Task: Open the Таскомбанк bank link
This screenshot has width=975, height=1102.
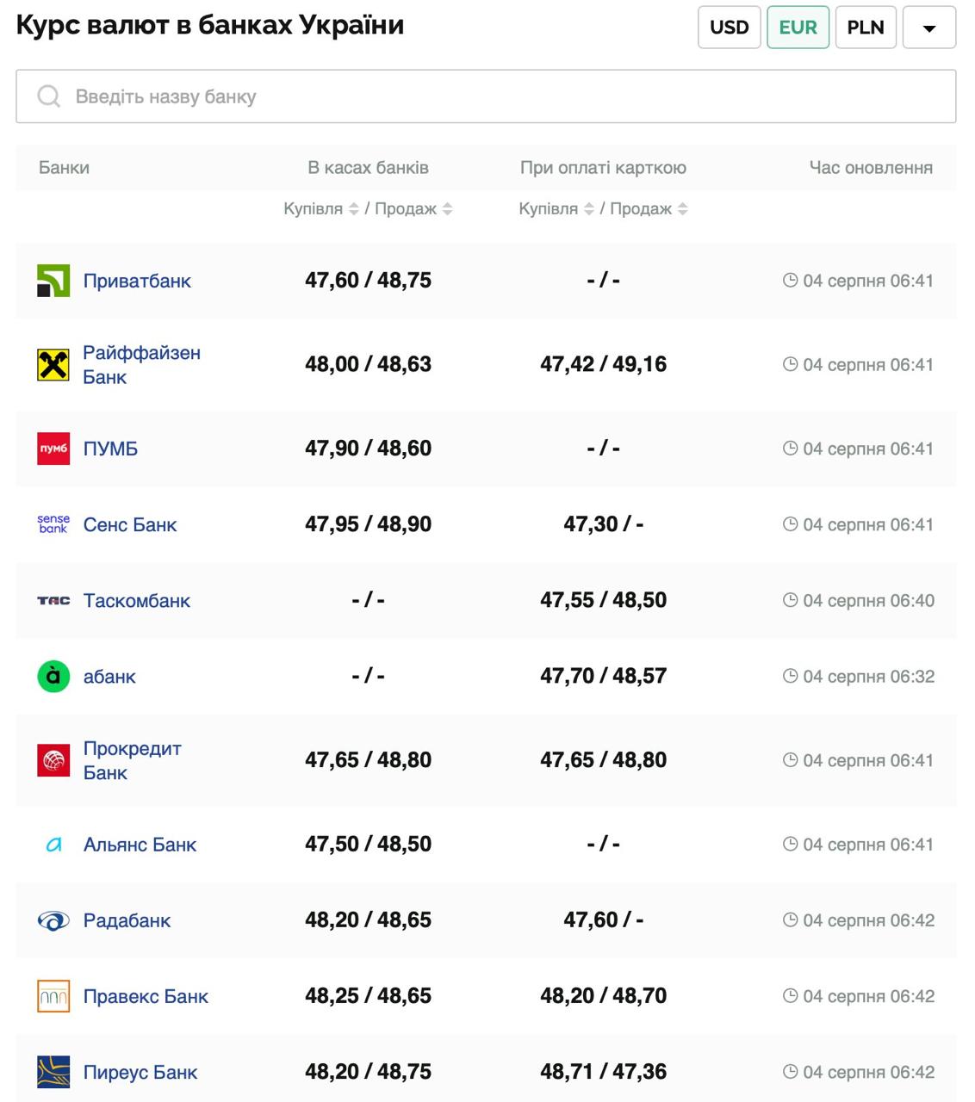Action: (136, 601)
